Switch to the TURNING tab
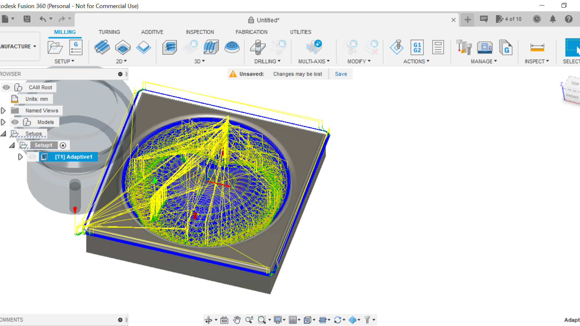This screenshot has width=580, height=326. click(109, 32)
